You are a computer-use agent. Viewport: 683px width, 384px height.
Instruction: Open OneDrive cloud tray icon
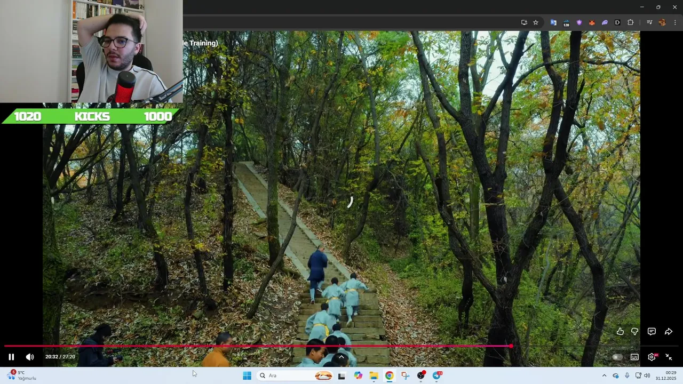(616, 375)
